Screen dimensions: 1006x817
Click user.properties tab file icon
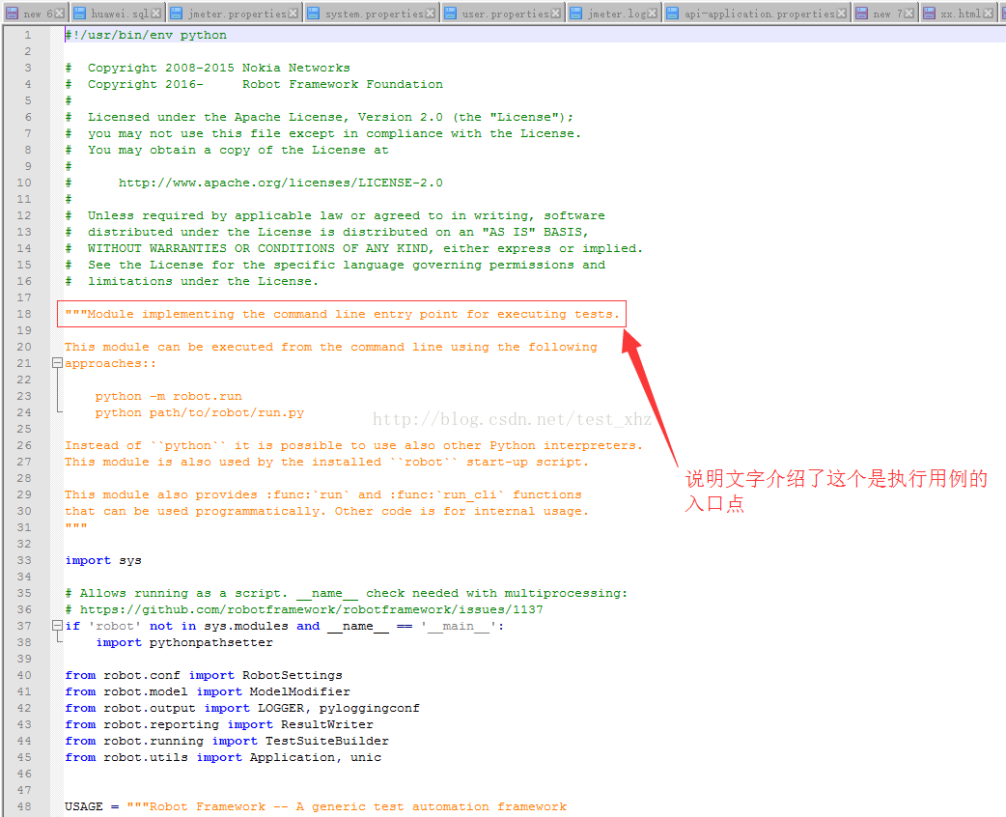pyautogui.click(x=451, y=14)
